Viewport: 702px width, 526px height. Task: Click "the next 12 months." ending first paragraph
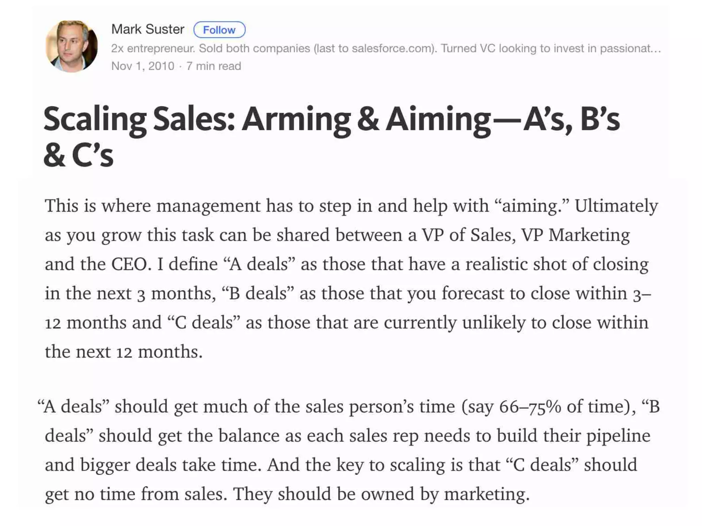124,352
